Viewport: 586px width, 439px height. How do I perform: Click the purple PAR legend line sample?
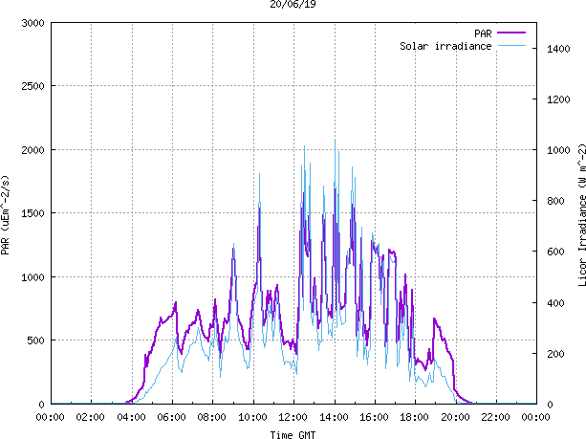[511, 33]
